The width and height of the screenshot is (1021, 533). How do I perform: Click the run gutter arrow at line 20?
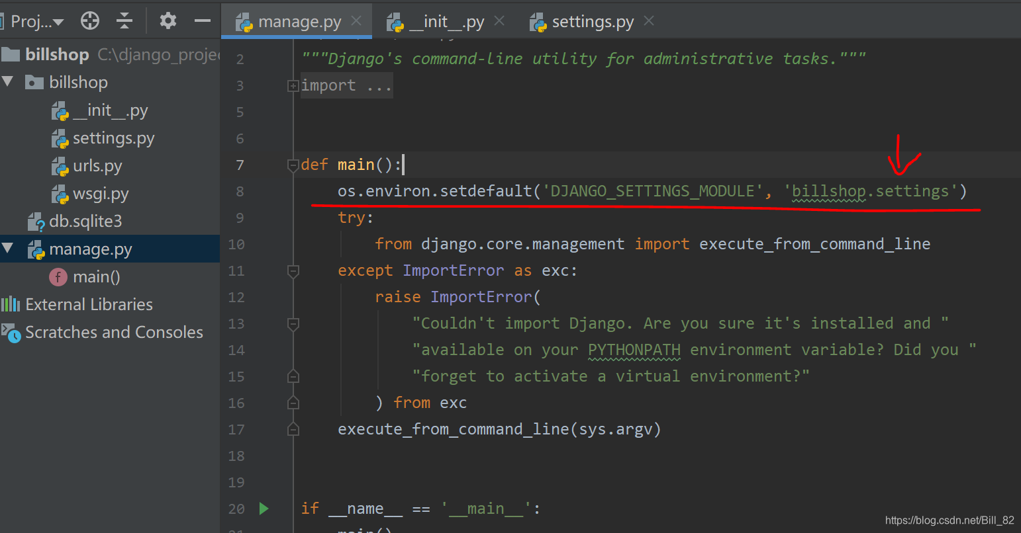coord(264,509)
